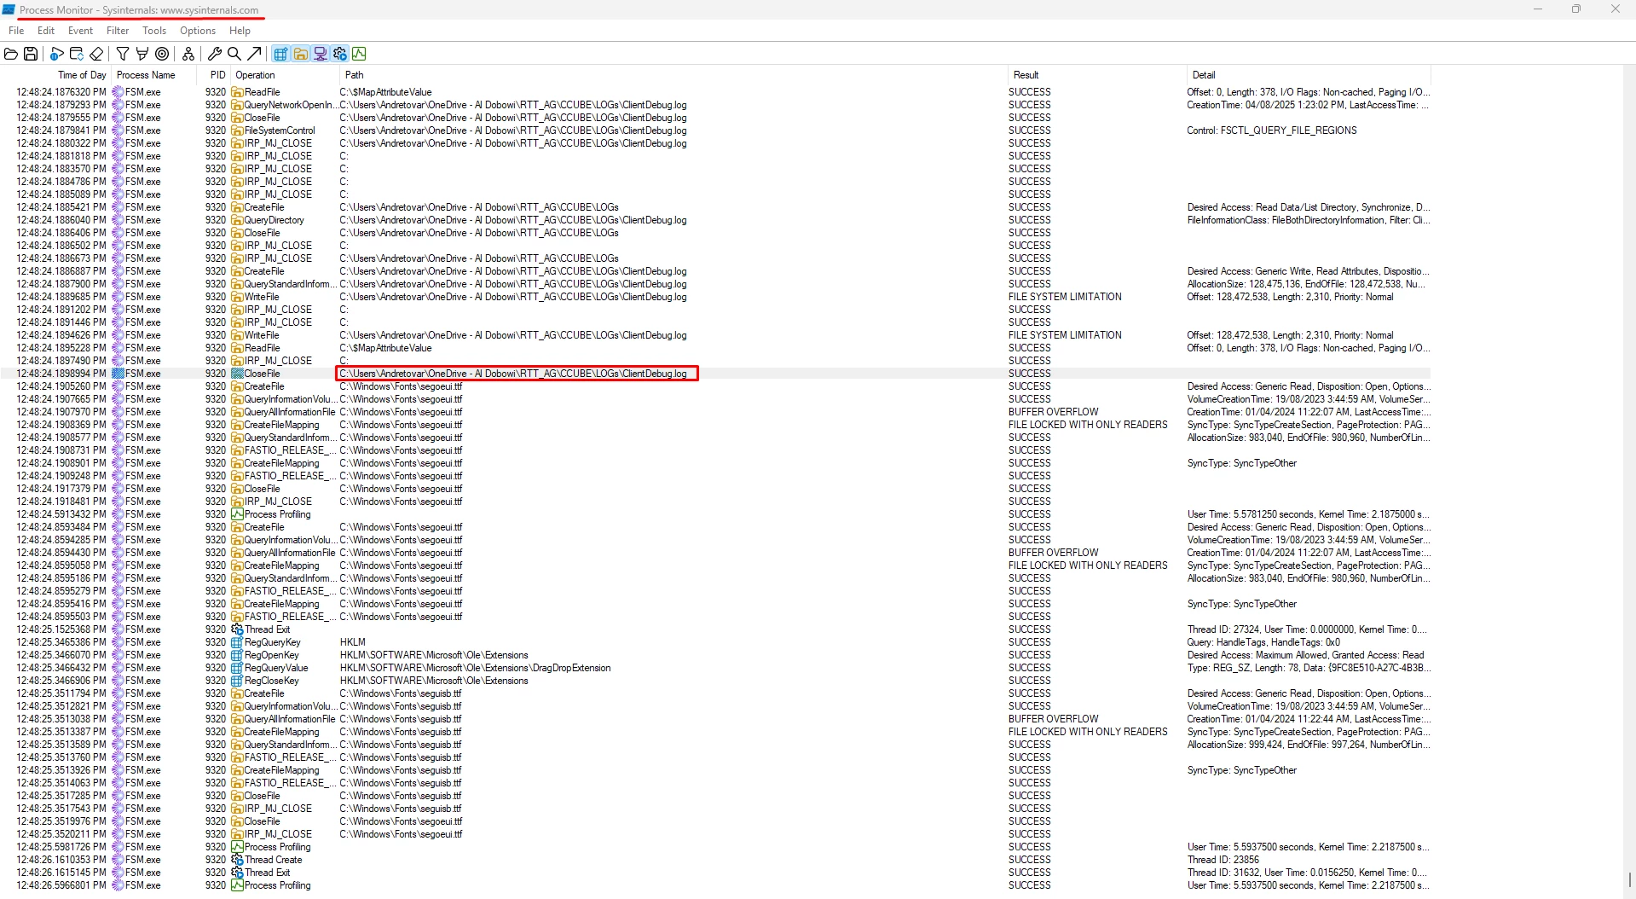Open the Filter dialog via funnel icon
The image size is (1636, 899).
tap(123, 54)
